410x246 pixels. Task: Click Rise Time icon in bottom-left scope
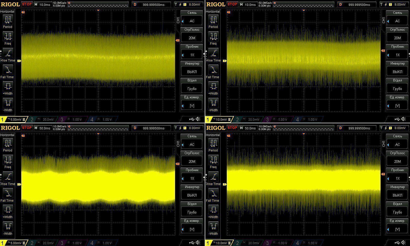tap(8, 177)
